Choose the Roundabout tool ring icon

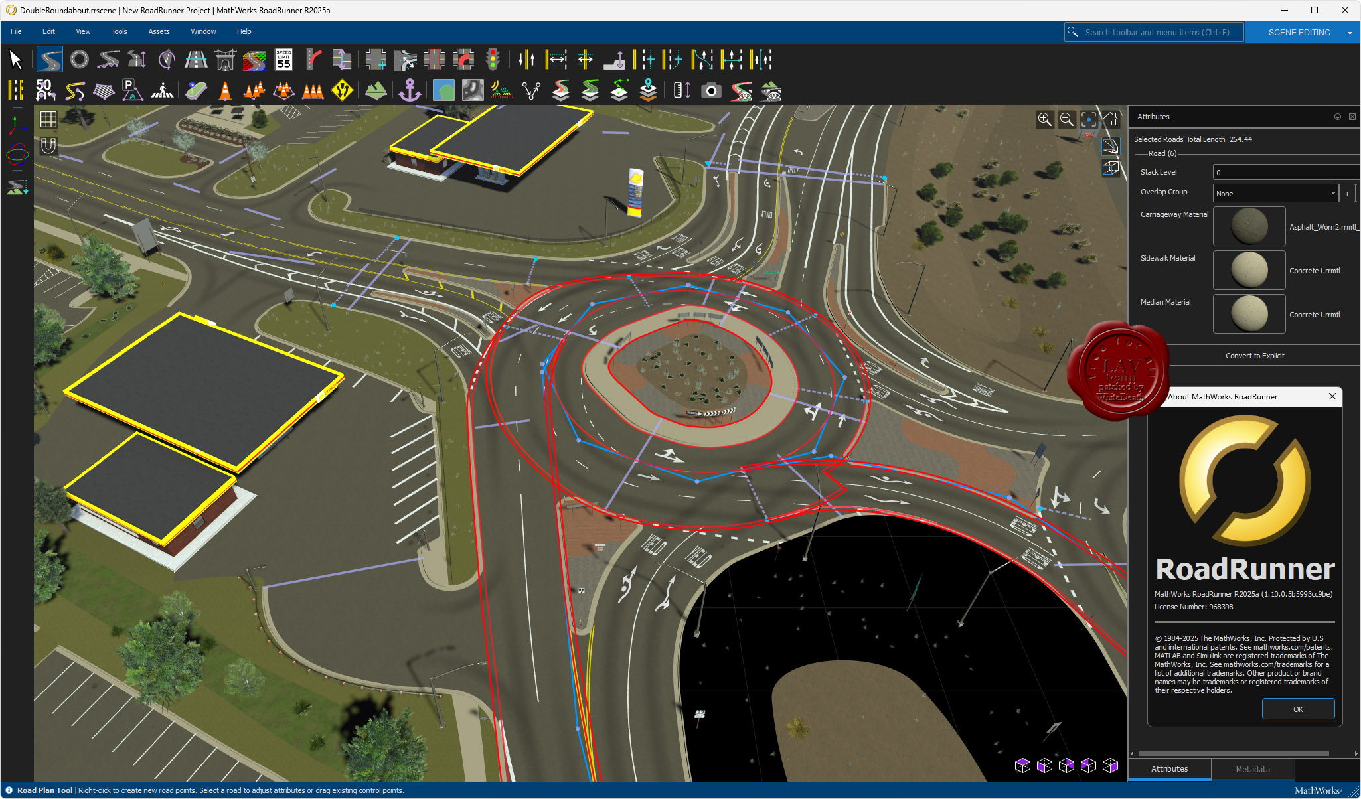(x=80, y=60)
